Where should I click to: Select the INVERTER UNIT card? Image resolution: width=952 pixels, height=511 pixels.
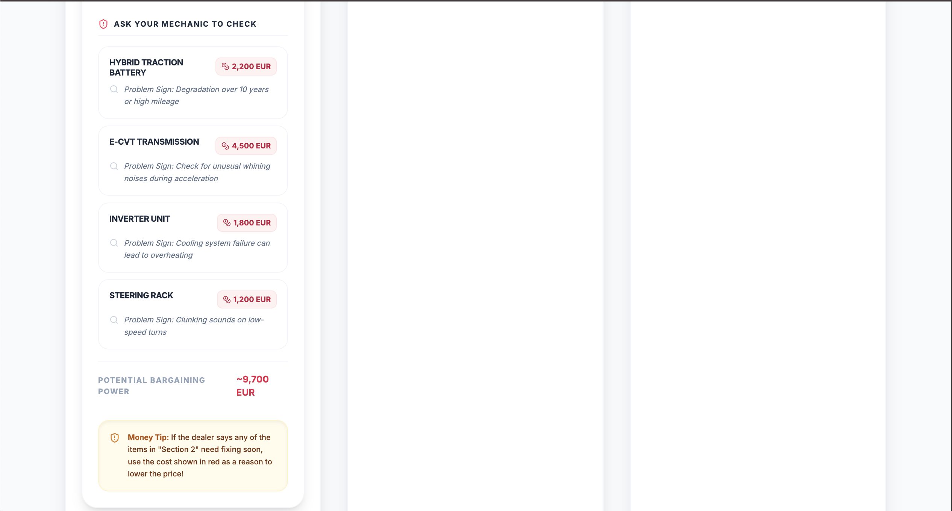click(193, 238)
